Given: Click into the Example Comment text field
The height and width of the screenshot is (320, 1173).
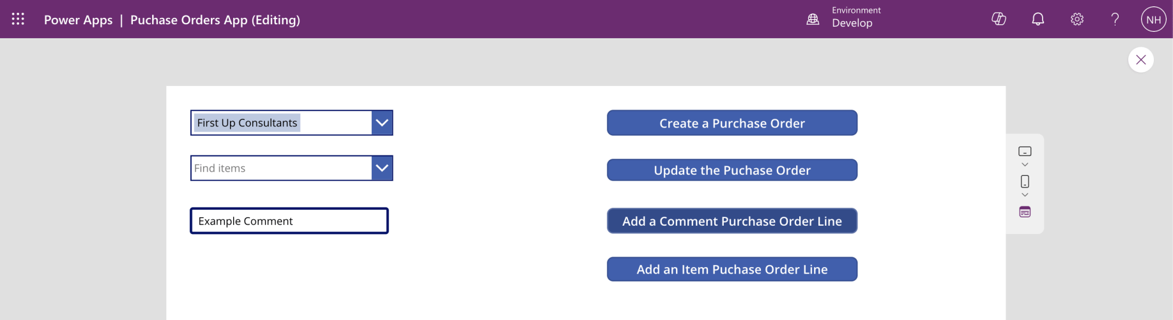Looking at the screenshot, I should (x=289, y=221).
